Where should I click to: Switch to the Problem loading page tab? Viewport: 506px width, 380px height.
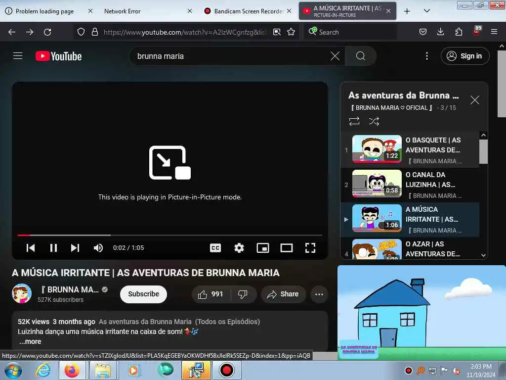click(44, 11)
